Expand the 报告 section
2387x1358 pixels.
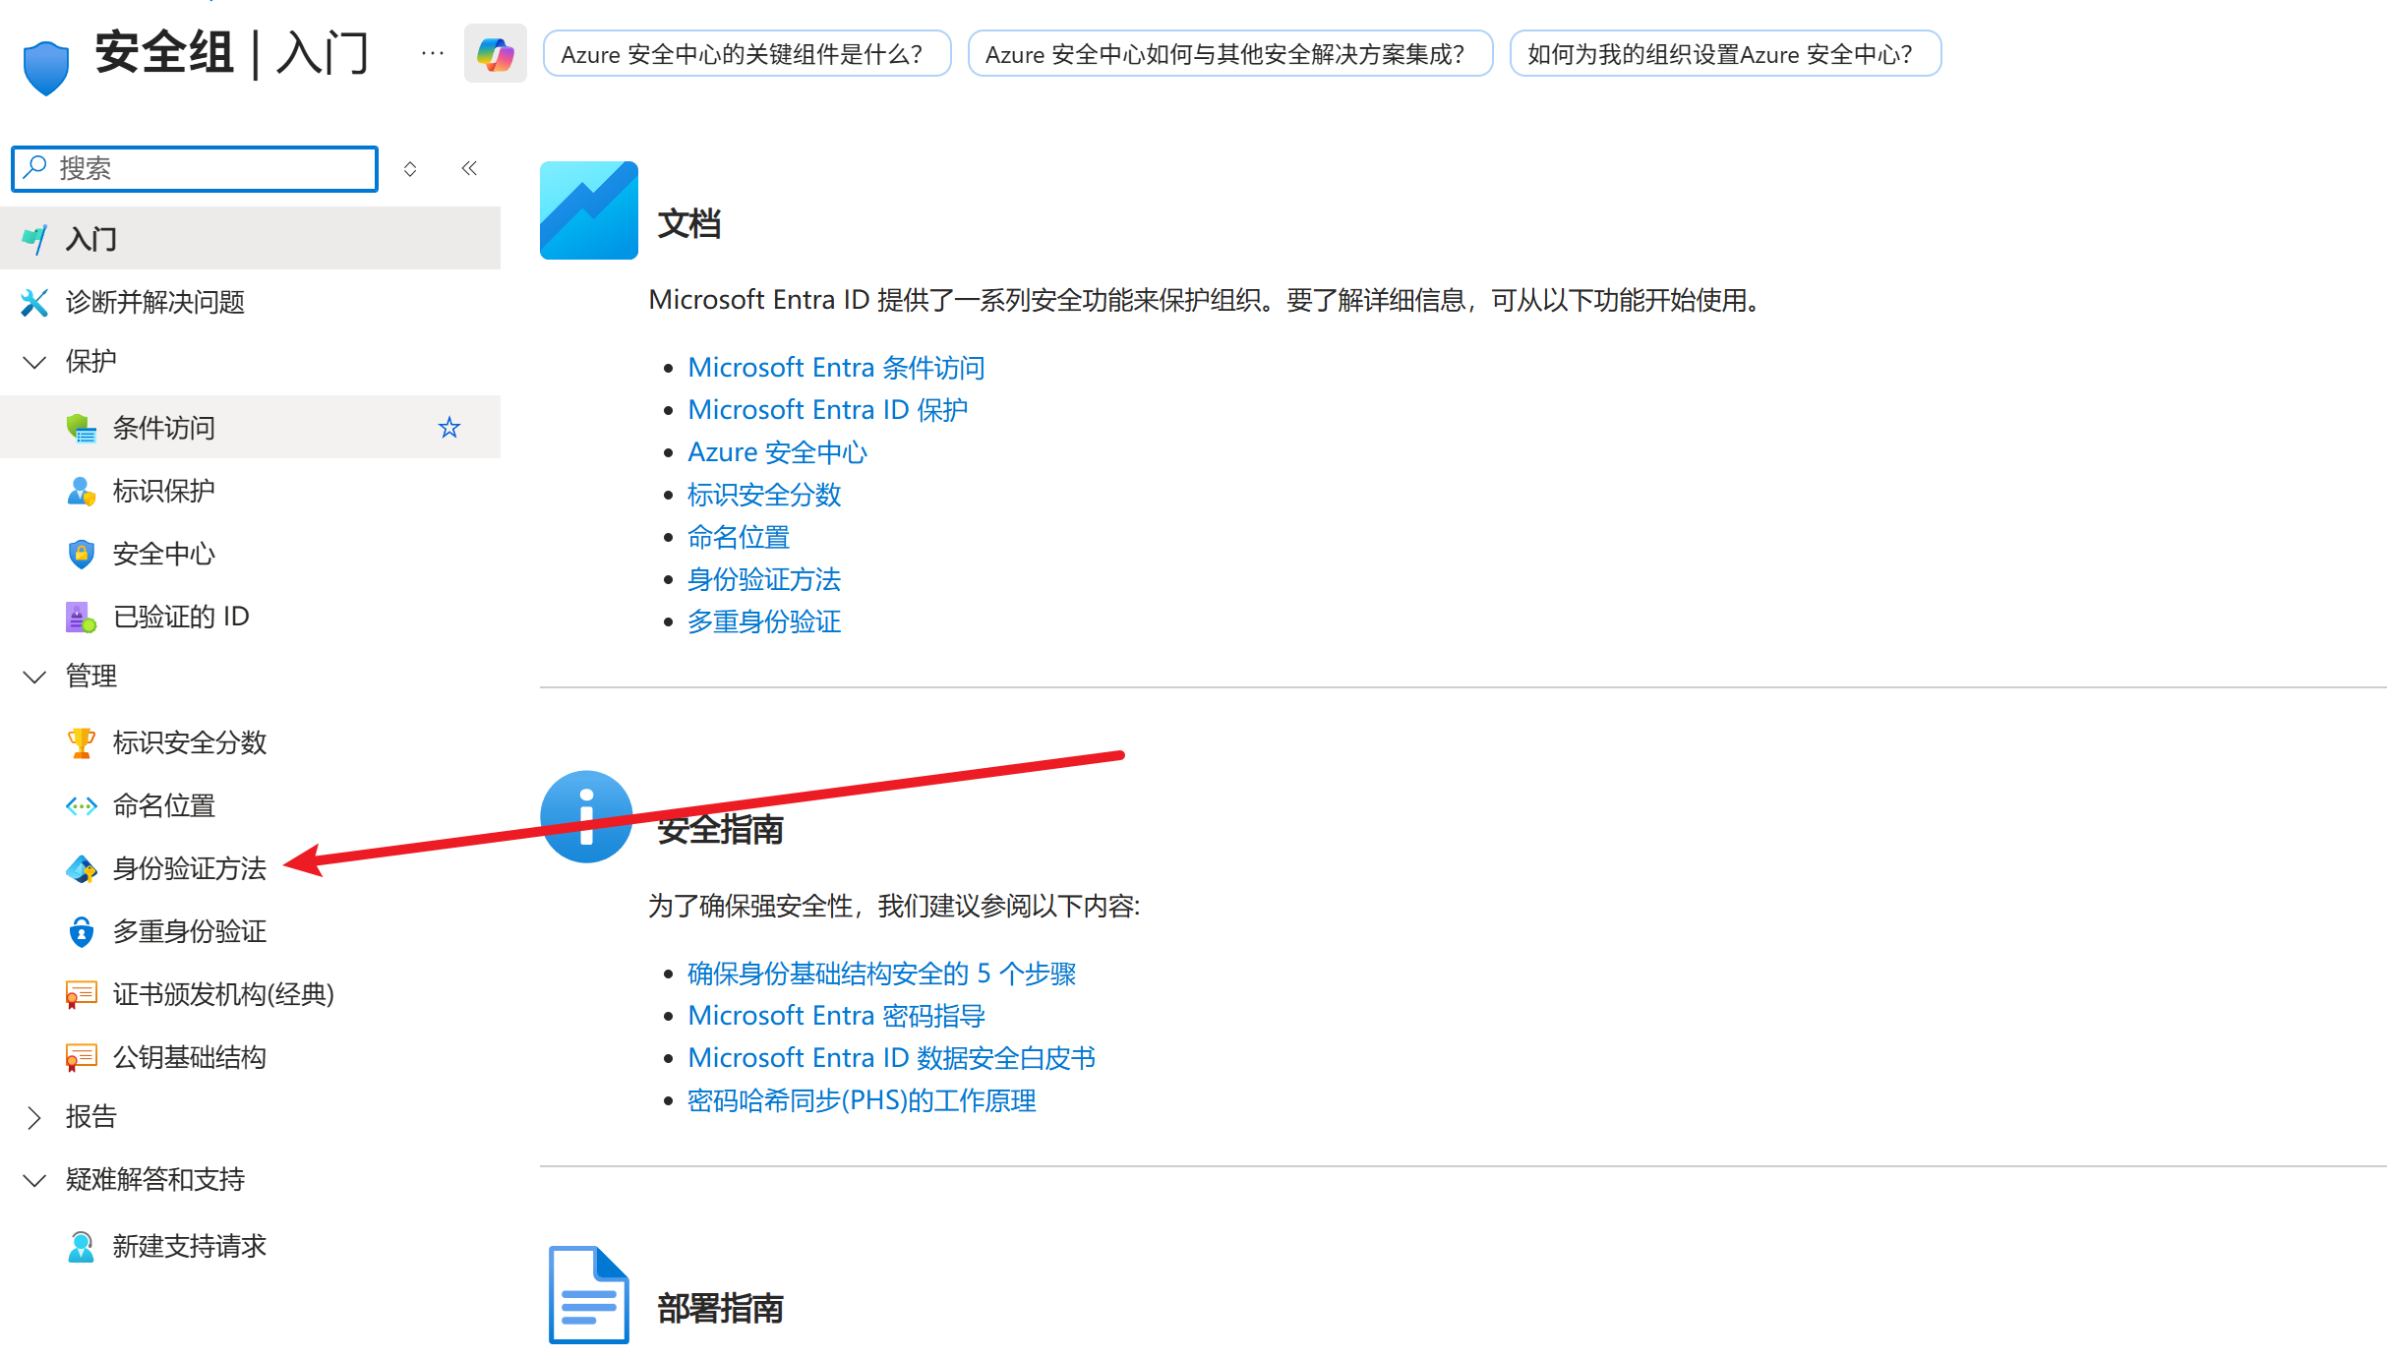34,1117
